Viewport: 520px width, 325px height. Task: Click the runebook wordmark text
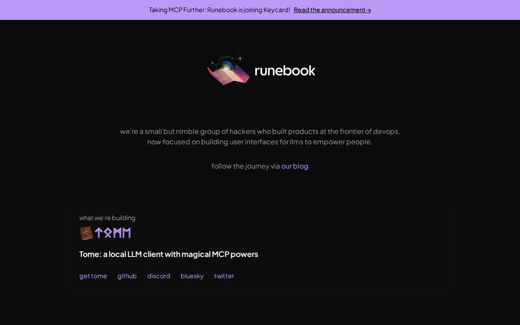(x=285, y=70)
